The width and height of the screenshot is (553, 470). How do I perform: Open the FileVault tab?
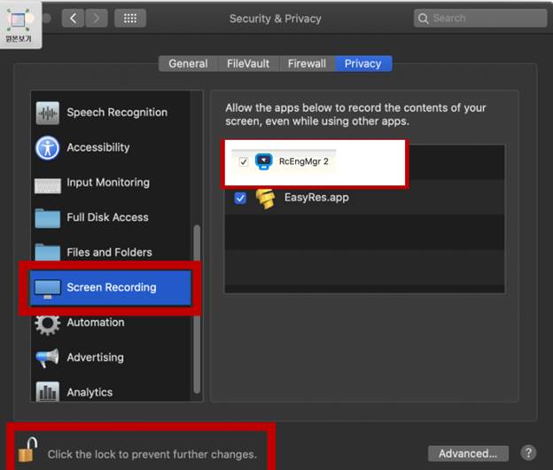click(x=247, y=64)
